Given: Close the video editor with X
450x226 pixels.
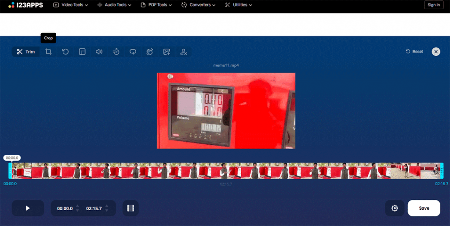Looking at the screenshot, I should pos(436,51).
